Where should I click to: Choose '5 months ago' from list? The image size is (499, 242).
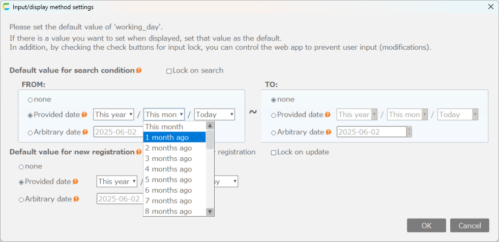(174, 180)
